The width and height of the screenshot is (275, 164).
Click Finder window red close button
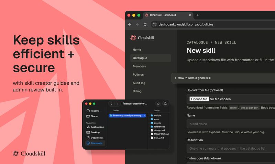point(86,104)
